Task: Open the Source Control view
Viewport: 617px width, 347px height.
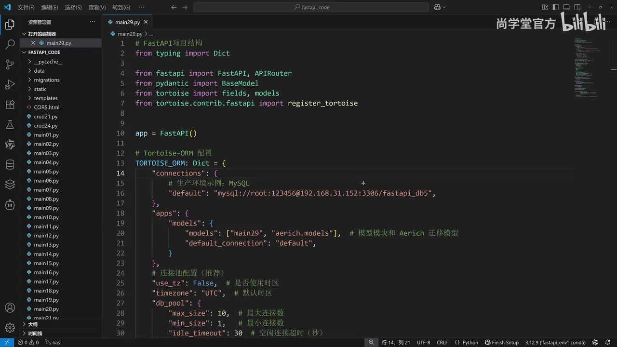Action: 10,65
